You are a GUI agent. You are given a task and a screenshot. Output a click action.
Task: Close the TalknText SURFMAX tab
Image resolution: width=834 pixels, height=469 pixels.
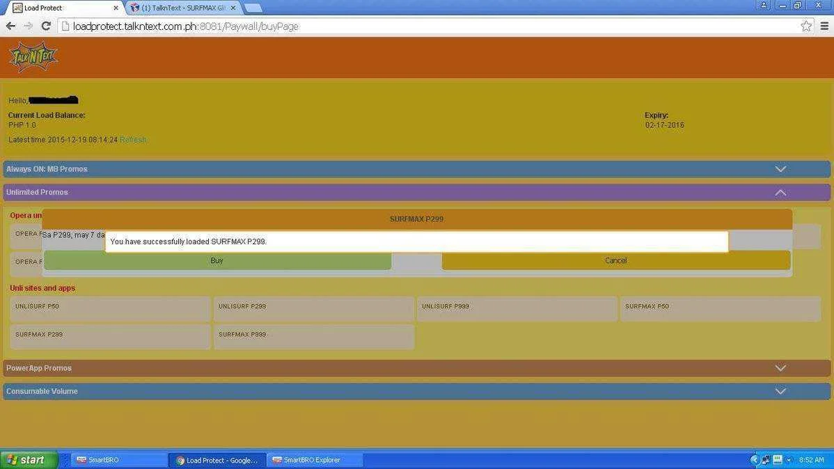tap(233, 8)
